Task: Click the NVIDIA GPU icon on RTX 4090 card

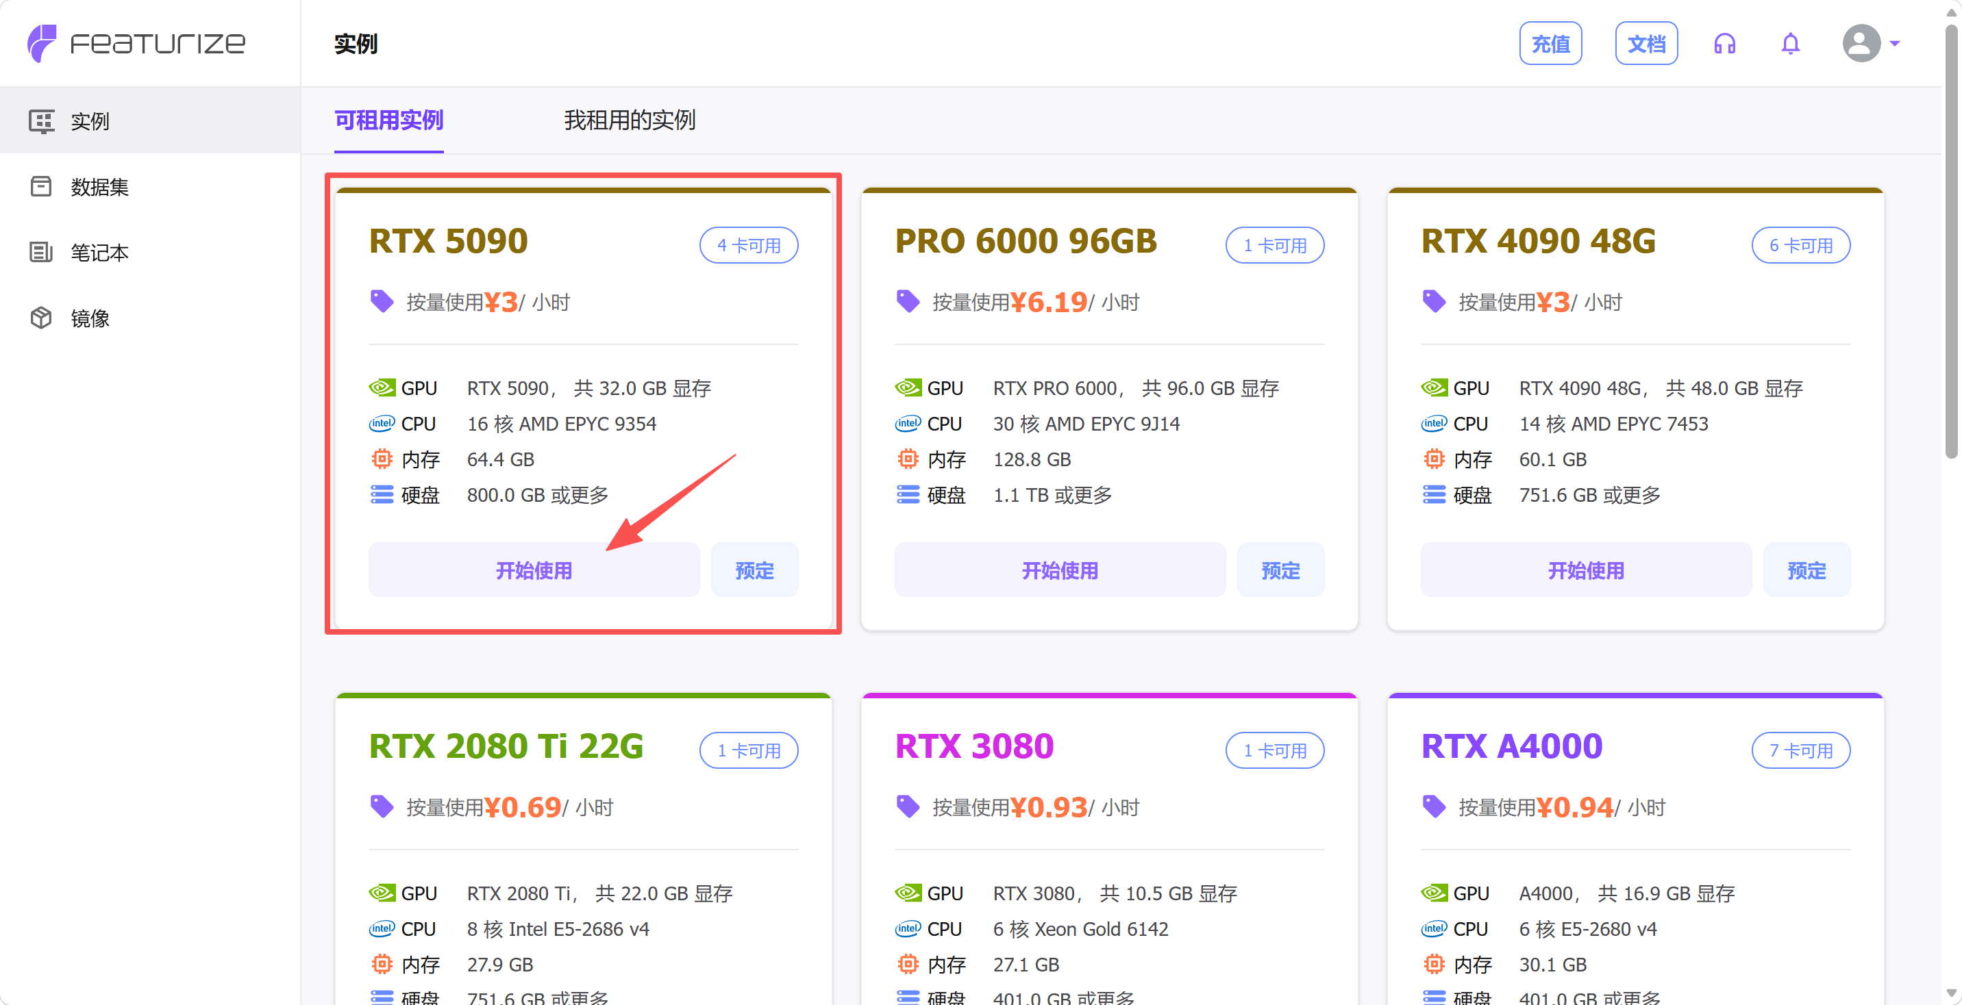Action: pos(1435,387)
